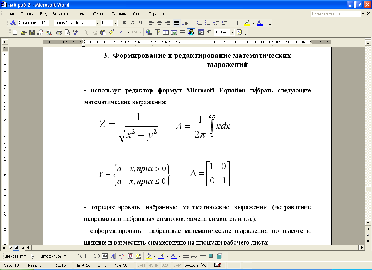The width and height of the screenshot is (372, 270).
Task: Insert a picture from file
Action: [138, 256]
